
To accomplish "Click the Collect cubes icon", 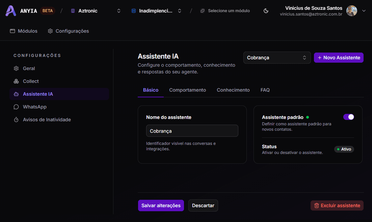I will [x=16, y=81].
